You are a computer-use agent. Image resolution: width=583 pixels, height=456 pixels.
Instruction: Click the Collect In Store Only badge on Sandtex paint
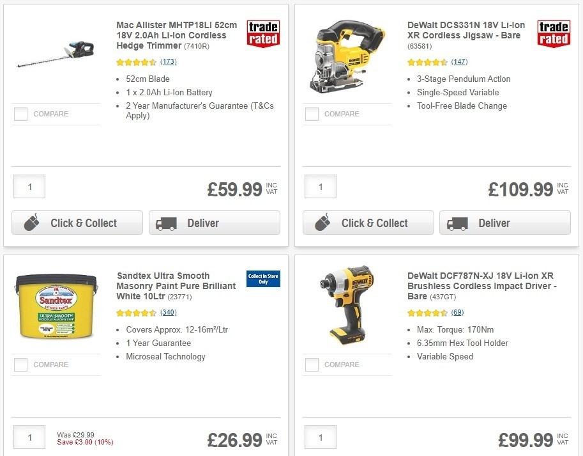(263, 279)
